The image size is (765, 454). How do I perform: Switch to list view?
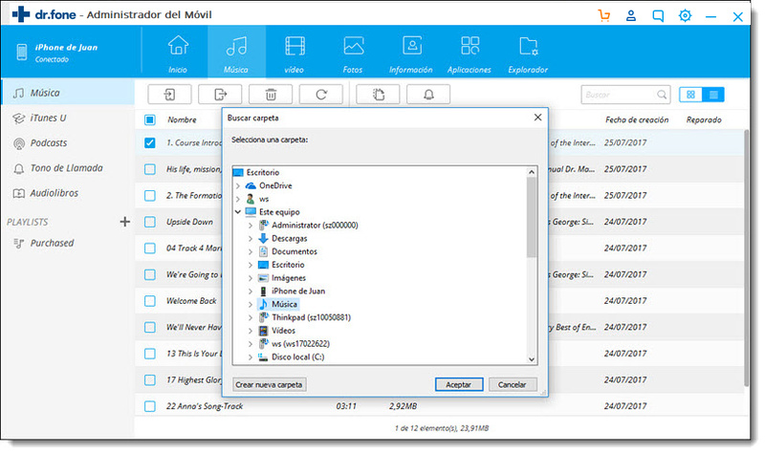tap(713, 95)
